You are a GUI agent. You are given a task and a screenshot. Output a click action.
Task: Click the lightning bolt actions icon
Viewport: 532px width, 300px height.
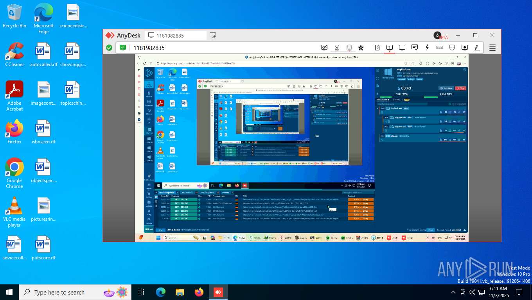click(x=427, y=48)
